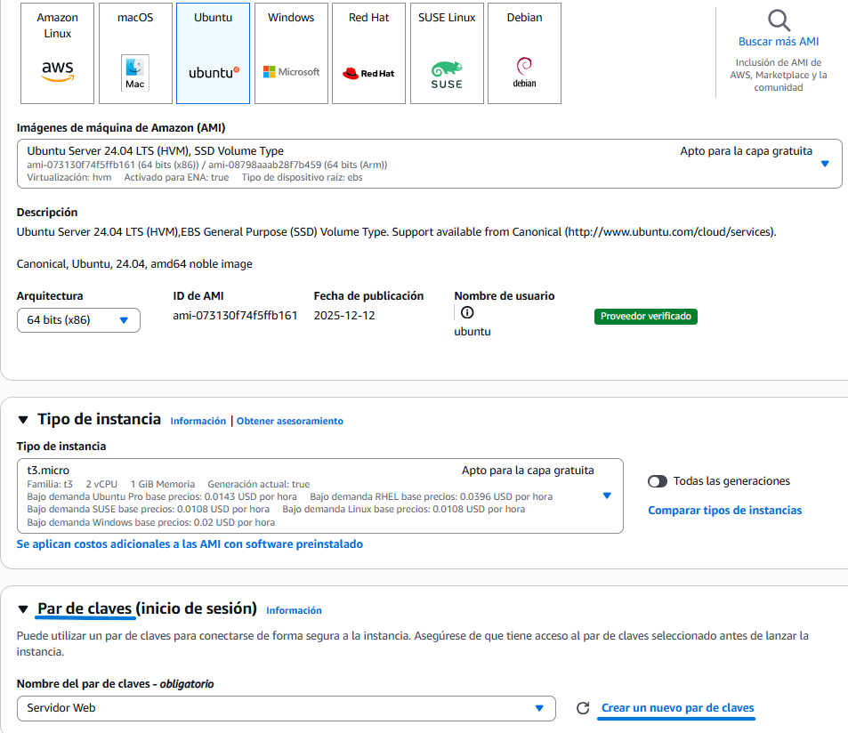848x733 pixels.
Task: Open Buscar más AMI search icon
Action: [778, 20]
